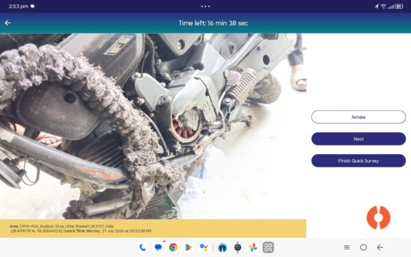Screen dimensions: 411x257
Task: Tap the location arrow in status bar
Action: tap(377, 6)
